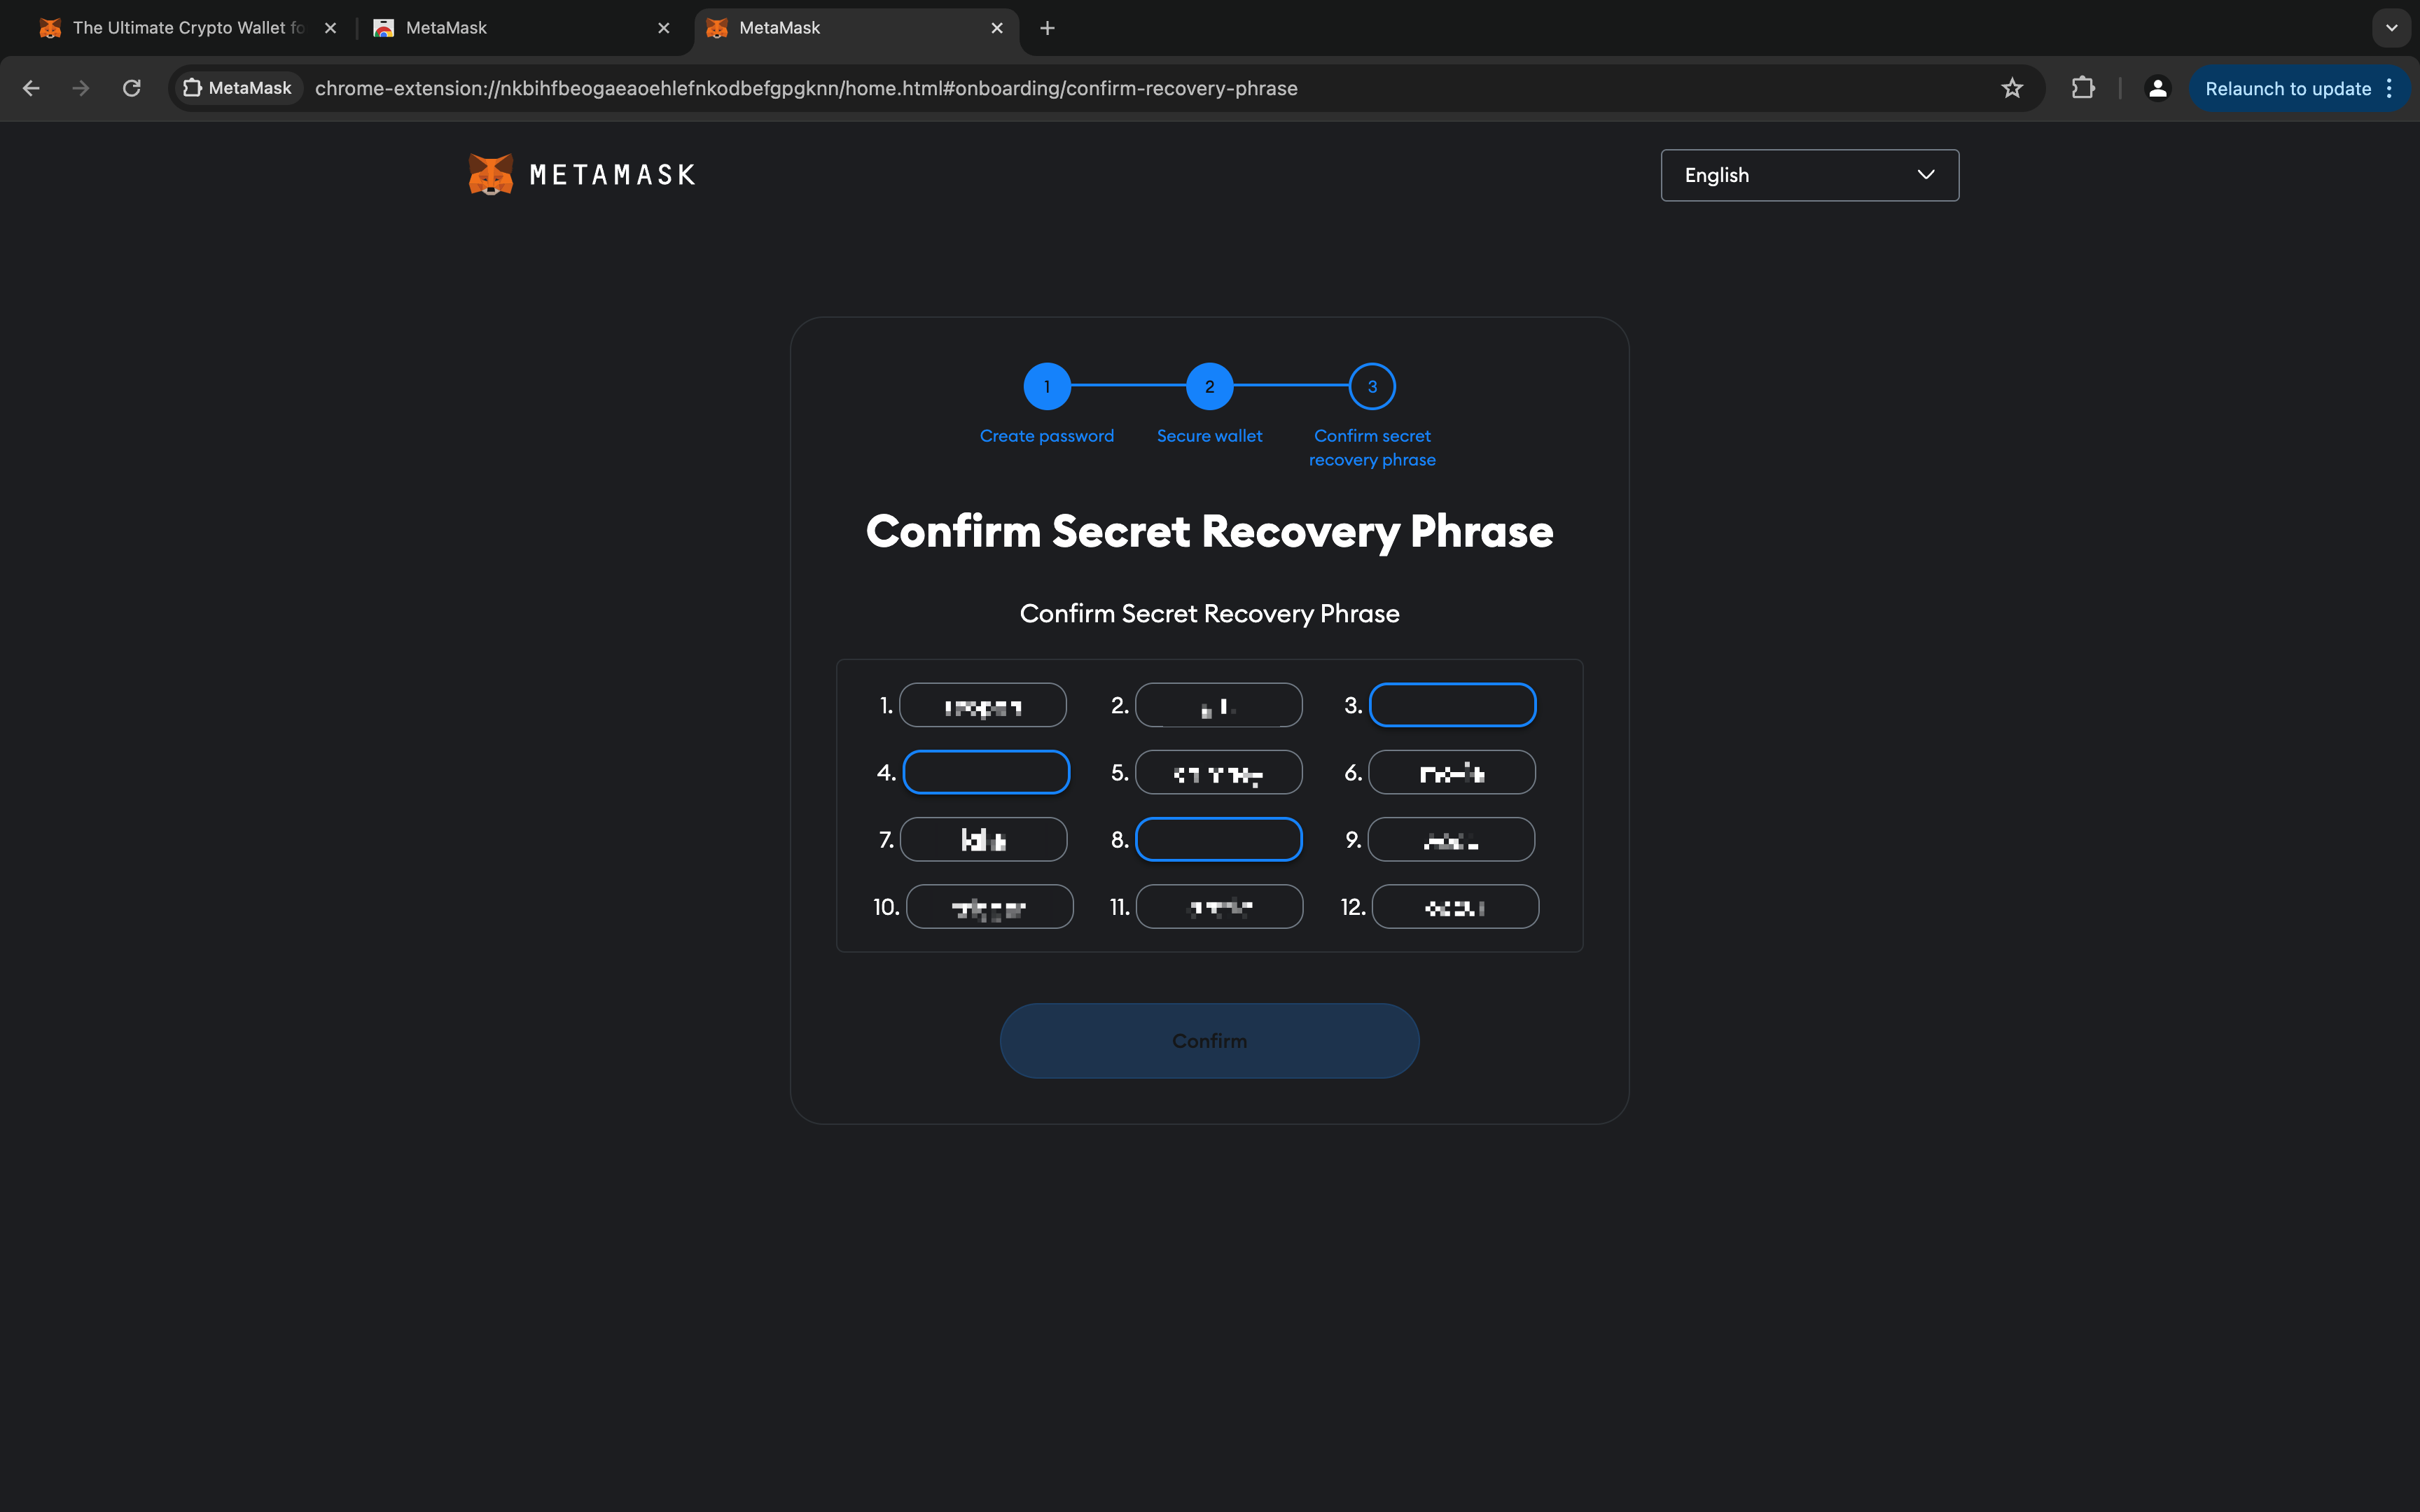Image resolution: width=2420 pixels, height=1512 pixels.
Task: Click step 2 Secure wallet circle
Action: pyautogui.click(x=1209, y=386)
